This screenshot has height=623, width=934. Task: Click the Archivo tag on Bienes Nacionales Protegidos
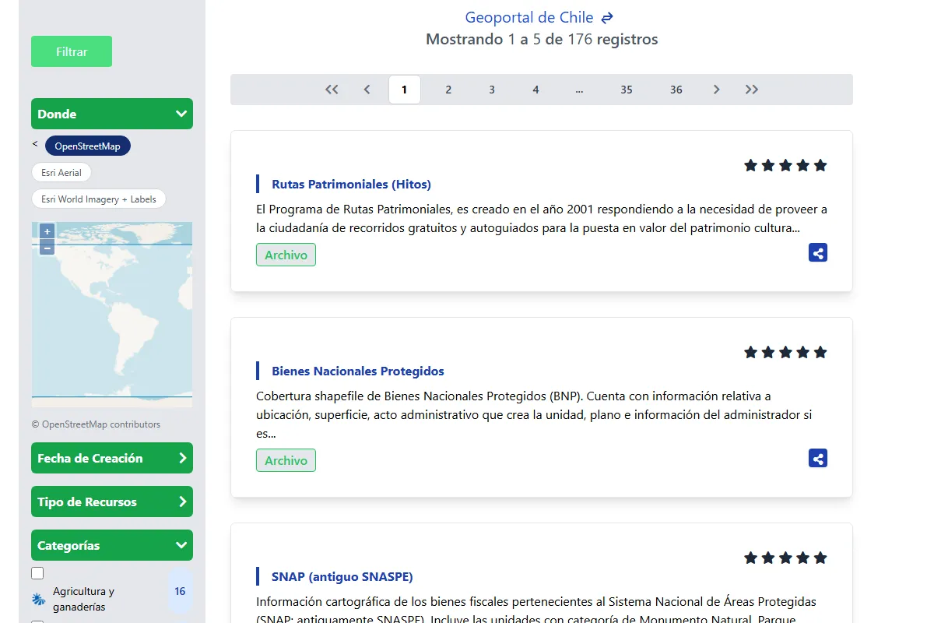[x=286, y=460]
